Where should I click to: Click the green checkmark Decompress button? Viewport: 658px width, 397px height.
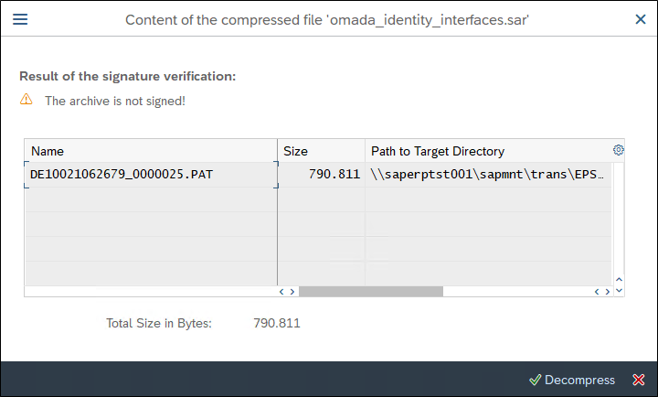click(572, 380)
